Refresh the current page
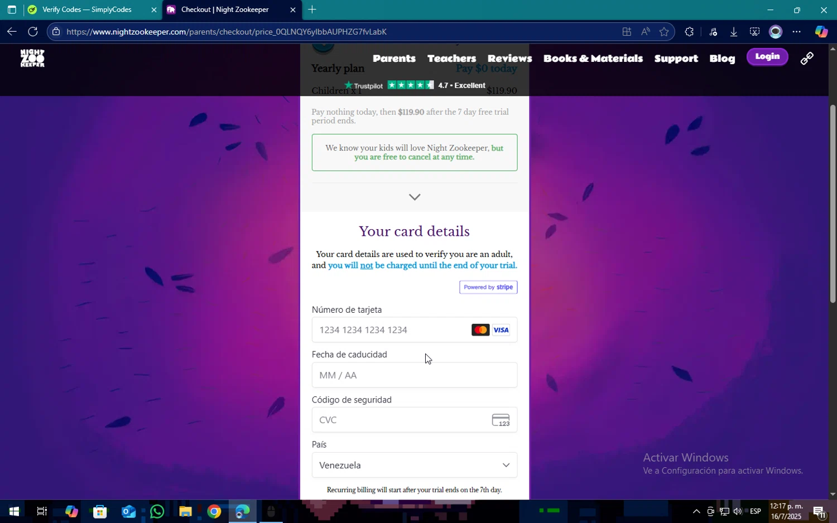The image size is (837, 523). pos(33,32)
